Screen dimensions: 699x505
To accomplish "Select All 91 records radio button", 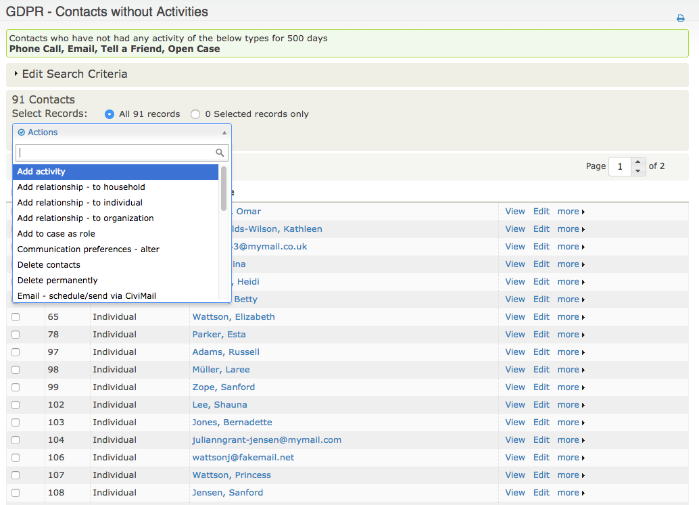I will 110,114.
